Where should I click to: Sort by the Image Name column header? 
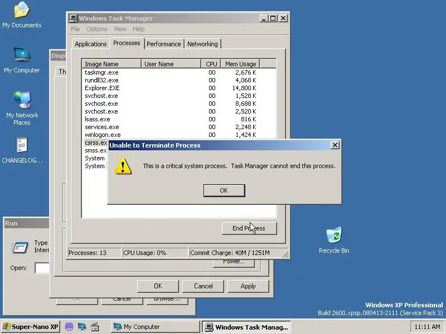point(111,64)
